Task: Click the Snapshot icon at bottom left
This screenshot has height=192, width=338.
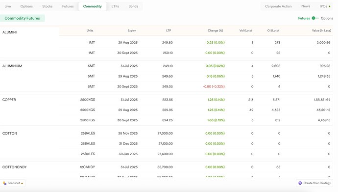Action: [4, 183]
